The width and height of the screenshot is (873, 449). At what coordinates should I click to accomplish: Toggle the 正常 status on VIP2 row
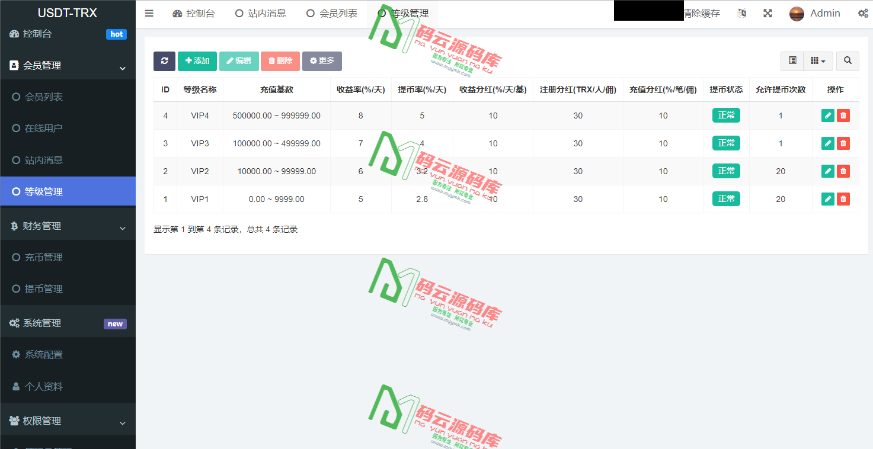click(726, 171)
